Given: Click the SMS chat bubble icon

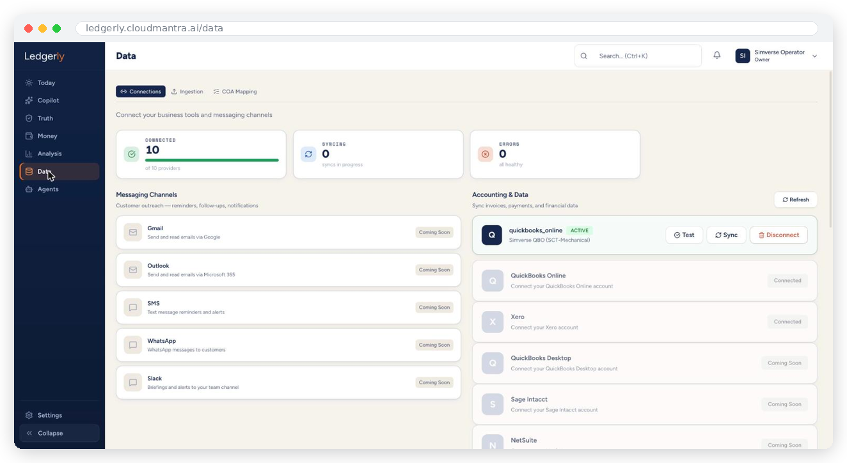Looking at the screenshot, I should click(133, 308).
